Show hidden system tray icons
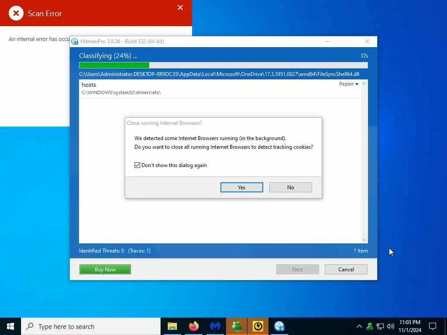447x335 pixels. pos(359,326)
